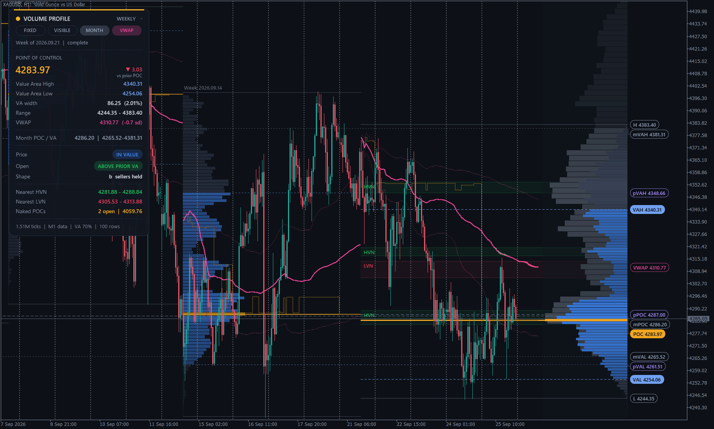Click the L 4244.35 low label

(x=644, y=398)
